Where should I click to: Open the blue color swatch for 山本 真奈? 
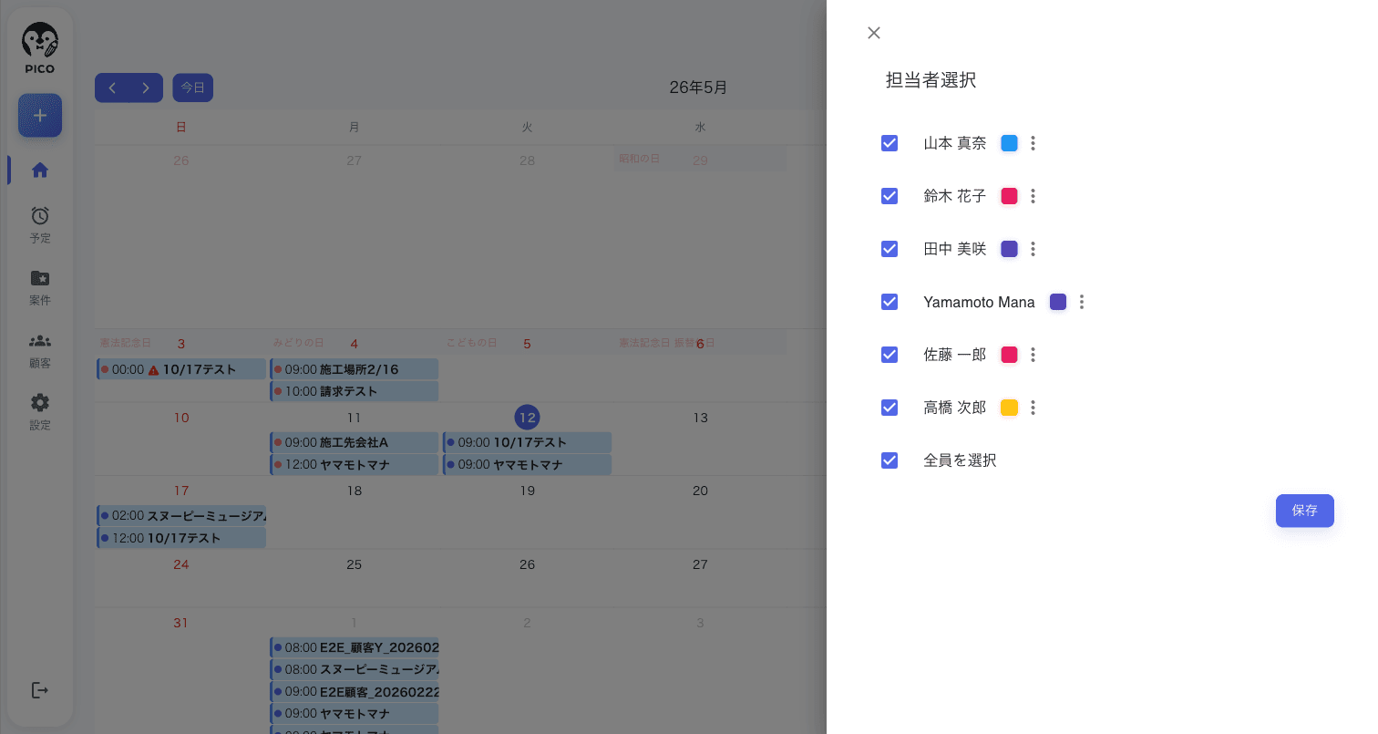(1009, 143)
